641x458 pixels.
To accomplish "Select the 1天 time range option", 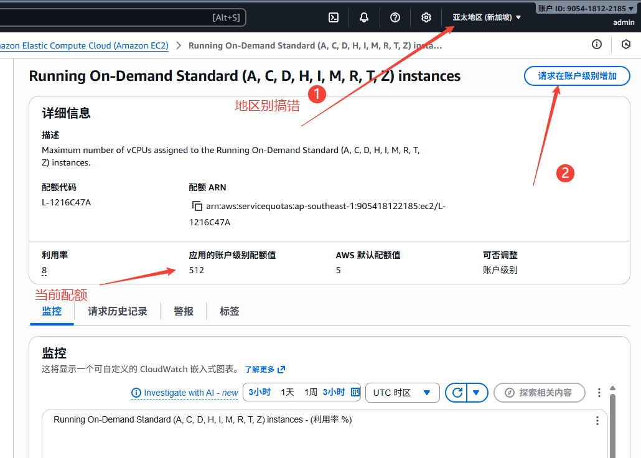I will click(288, 392).
